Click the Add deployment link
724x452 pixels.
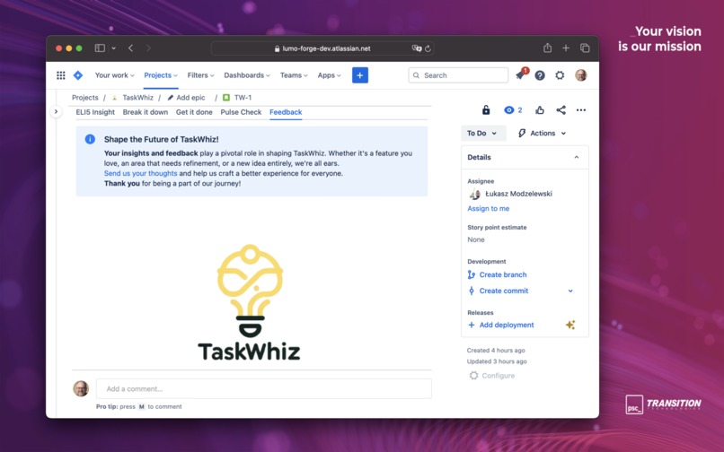(507, 325)
